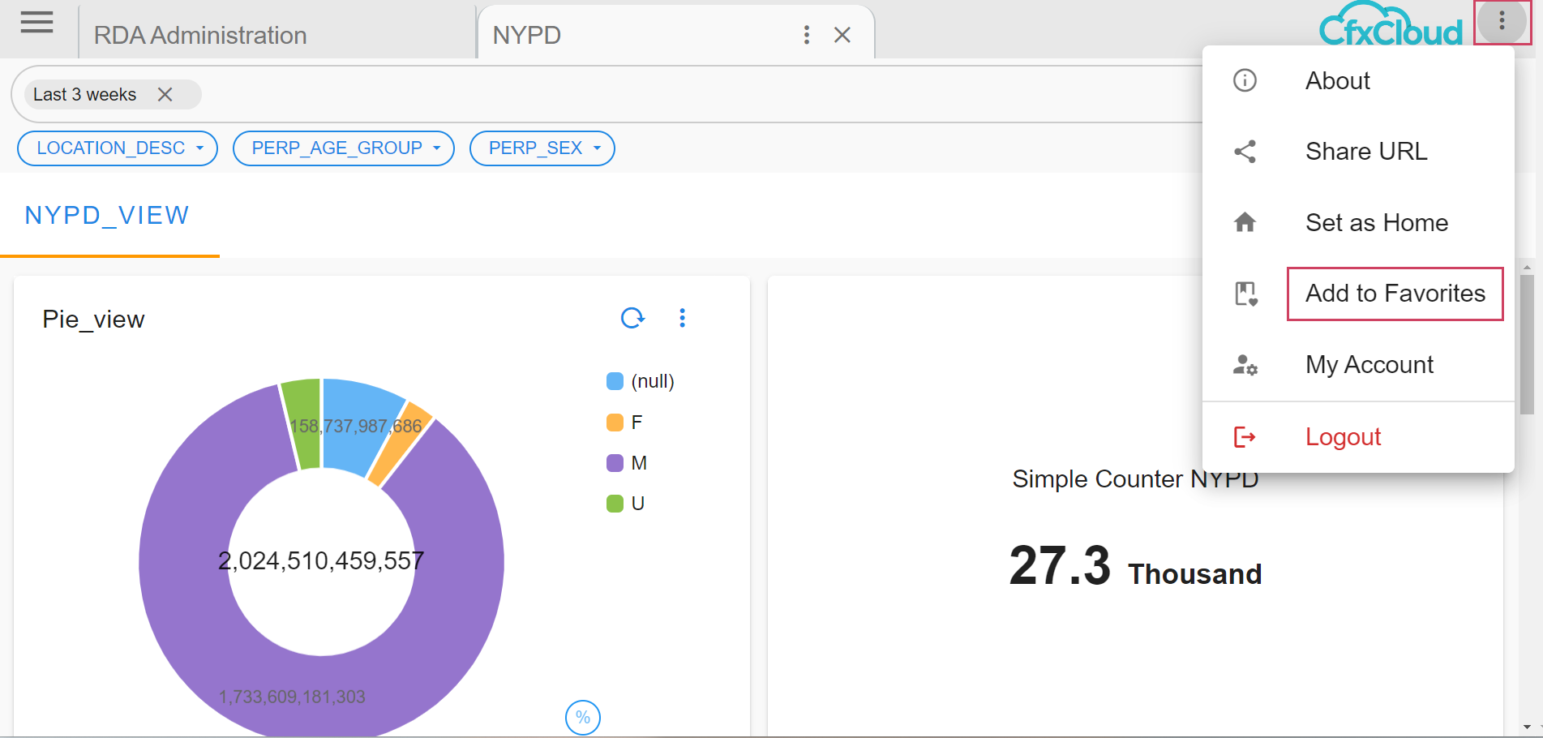Choose Share URL menu entry
Screen dimensions: 1543x738
coord(1365,152)
